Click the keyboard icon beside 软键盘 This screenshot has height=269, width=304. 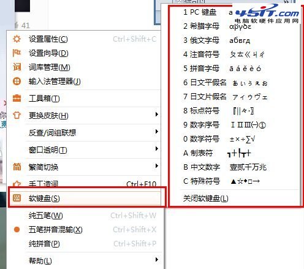pos(17,198)
